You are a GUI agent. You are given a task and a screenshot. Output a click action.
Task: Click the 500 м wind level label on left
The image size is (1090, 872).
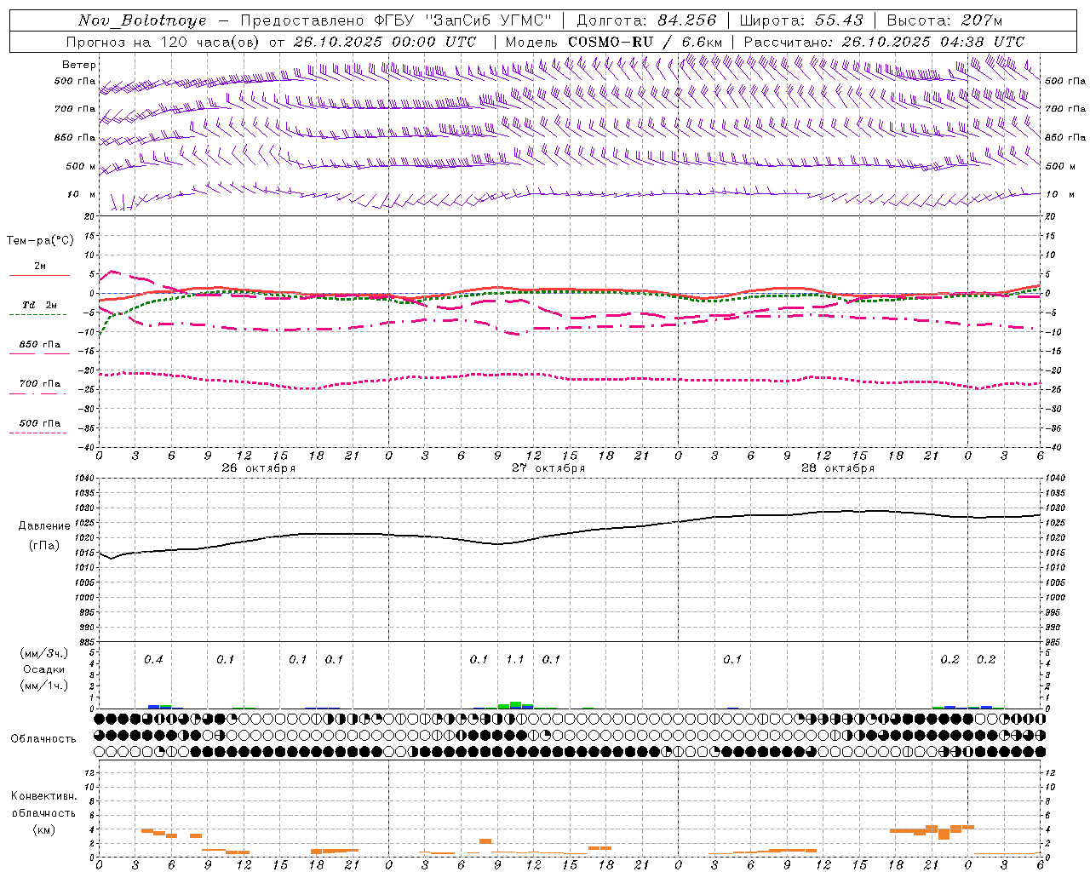click(81, 167)
